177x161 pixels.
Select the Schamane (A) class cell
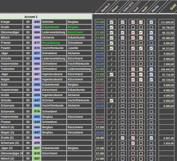(x=11, y=143)
